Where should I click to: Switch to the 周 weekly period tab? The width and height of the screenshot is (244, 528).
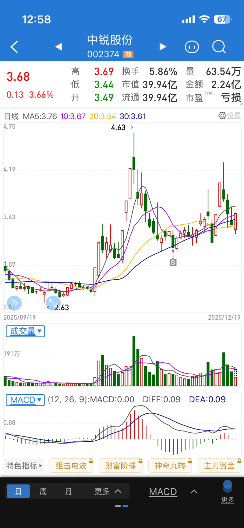(43, 491)
